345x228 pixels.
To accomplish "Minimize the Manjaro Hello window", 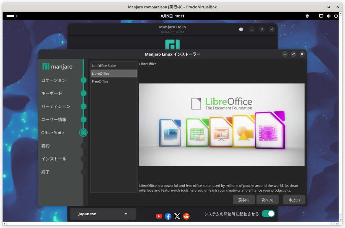I will 252,29.
